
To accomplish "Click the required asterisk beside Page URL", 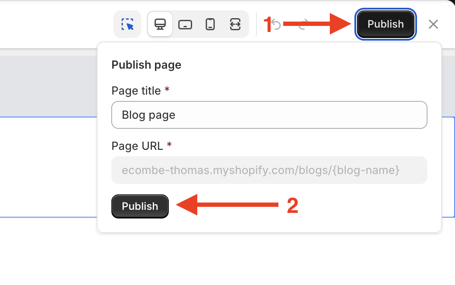I will (169, 146).
